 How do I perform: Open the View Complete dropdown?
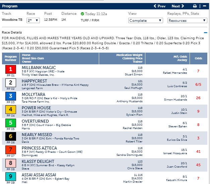(146, 20)
